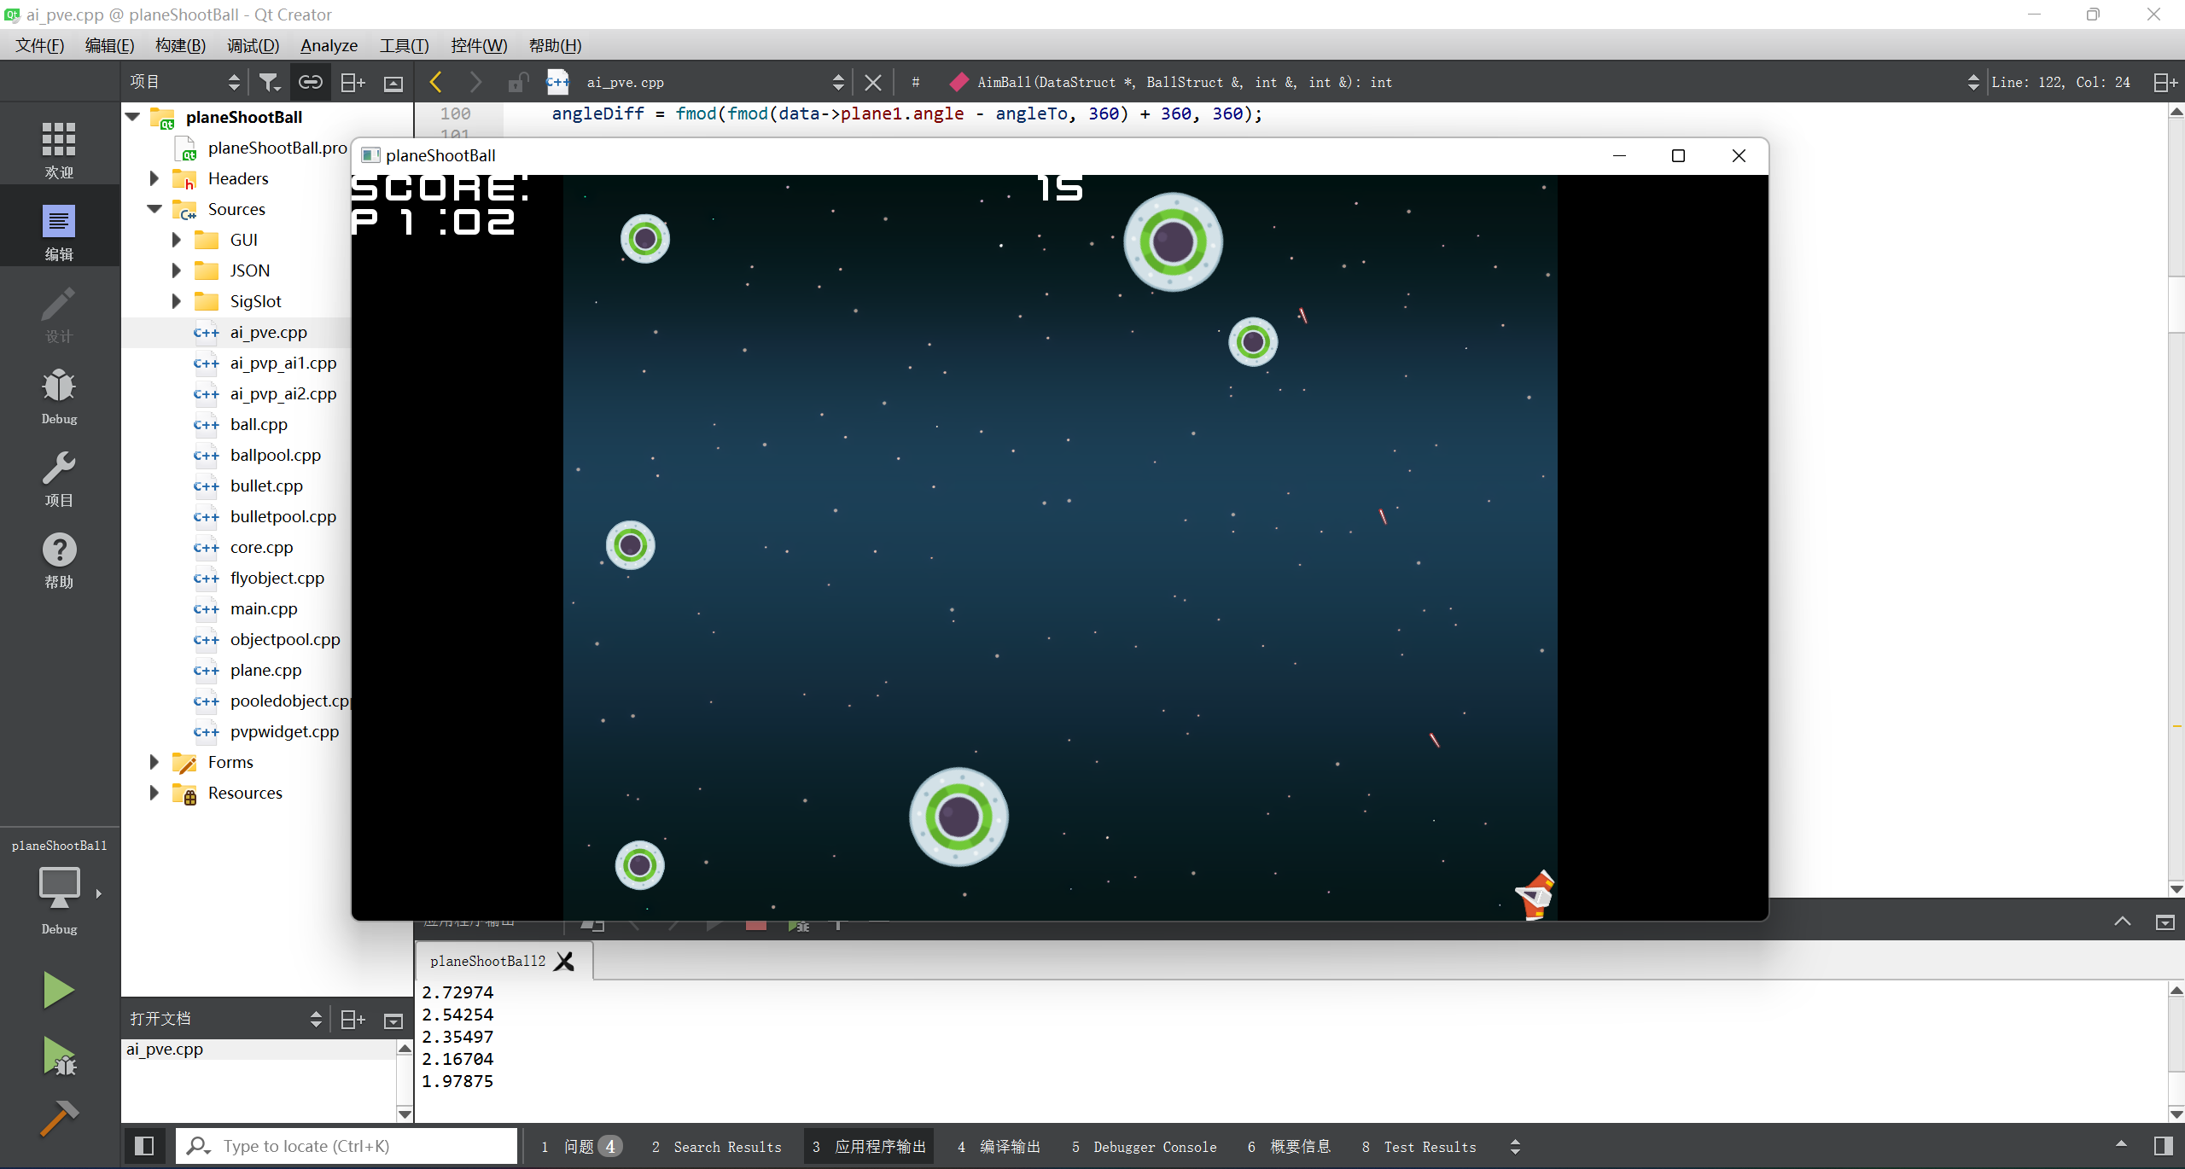2185x1169 pixels.
Task: Expand the Headers folder
Action: coord(154,178)
